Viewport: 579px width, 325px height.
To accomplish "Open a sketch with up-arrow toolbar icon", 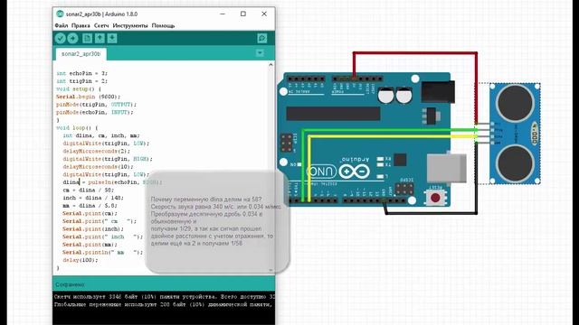I will 100,38.
